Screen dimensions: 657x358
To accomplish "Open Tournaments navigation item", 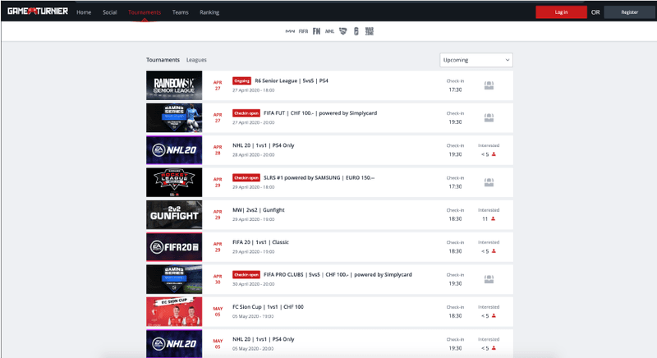I will (x=145, y=12).
